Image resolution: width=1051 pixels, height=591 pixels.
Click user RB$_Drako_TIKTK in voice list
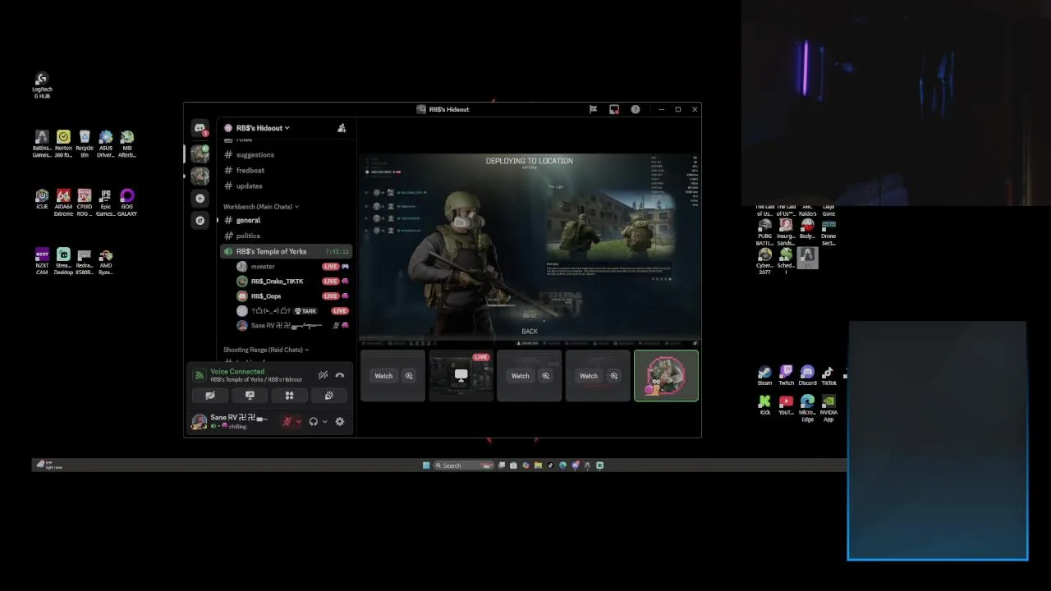point(277,281)
